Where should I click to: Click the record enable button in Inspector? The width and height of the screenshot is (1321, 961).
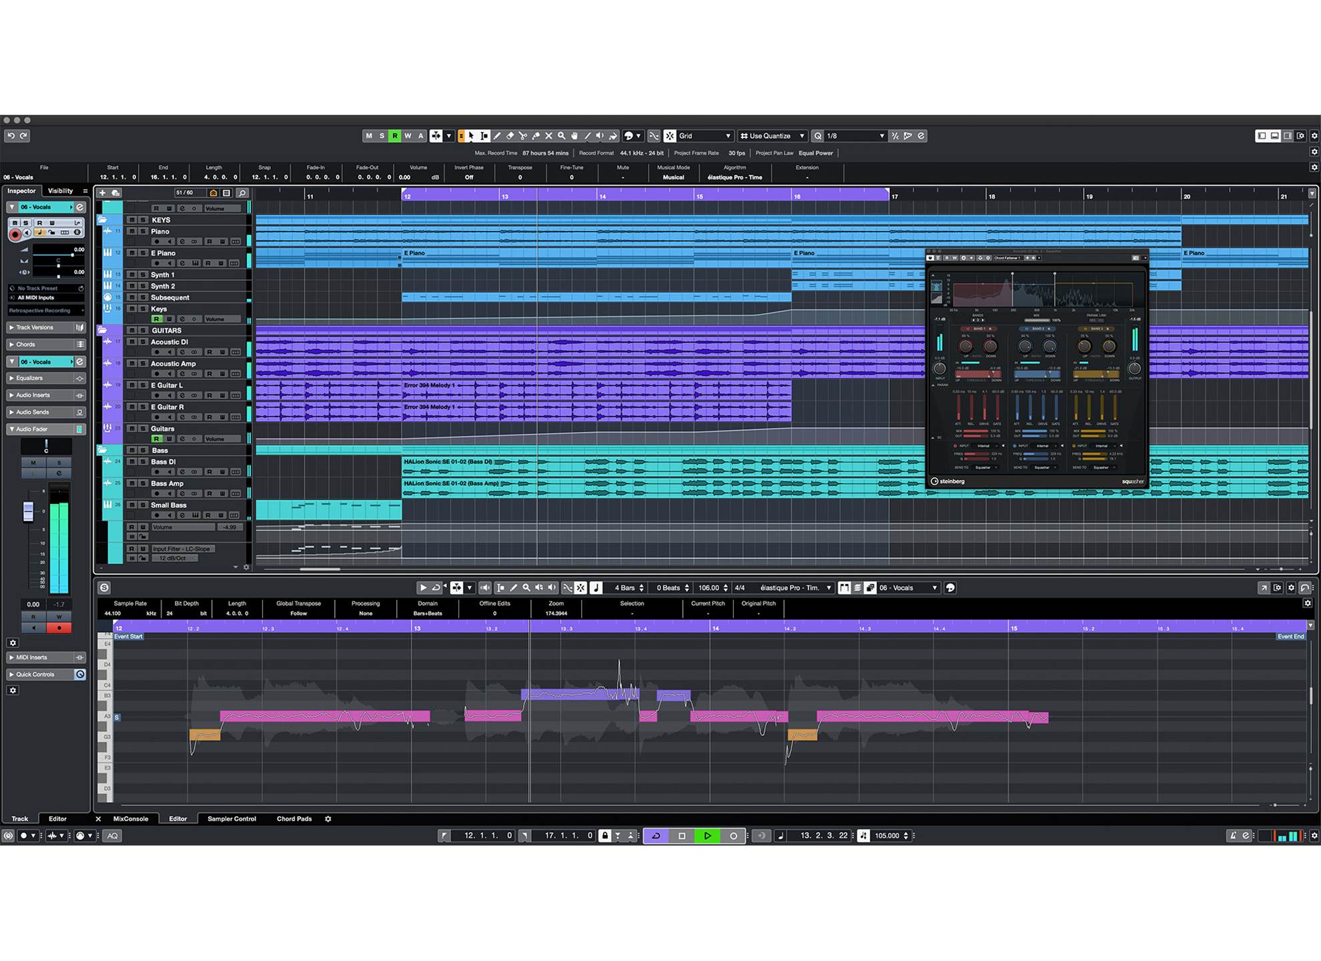click(x=15, y=234)
